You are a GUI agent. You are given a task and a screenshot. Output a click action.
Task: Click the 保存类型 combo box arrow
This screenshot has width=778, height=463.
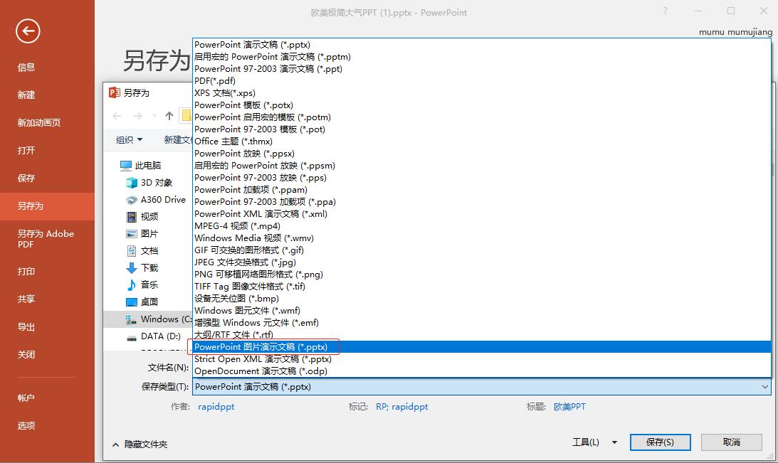click(x=765, y=387)
